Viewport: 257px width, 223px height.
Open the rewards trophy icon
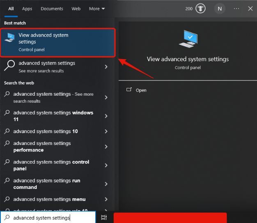pyautogui.click(x=200, y=9)
